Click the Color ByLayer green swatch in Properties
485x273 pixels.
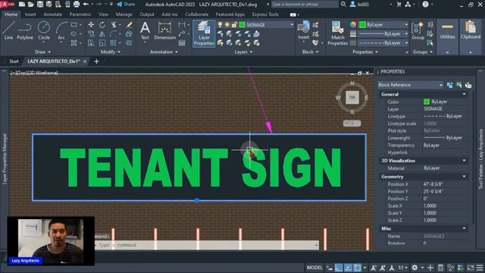click(427, 102)
